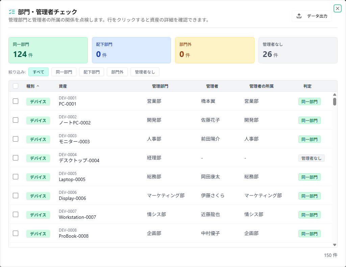Click asset name PC-0001
The width and height of the screenshot is (346, 267).
[68, 104]
